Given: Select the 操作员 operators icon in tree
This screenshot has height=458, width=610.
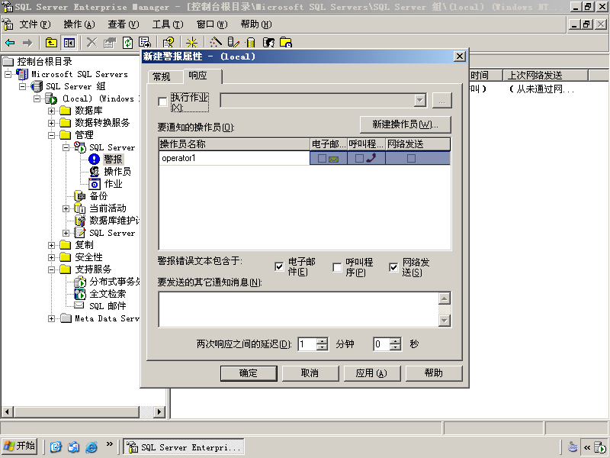Looking at the screenshot, I should [x=94, y=171].
